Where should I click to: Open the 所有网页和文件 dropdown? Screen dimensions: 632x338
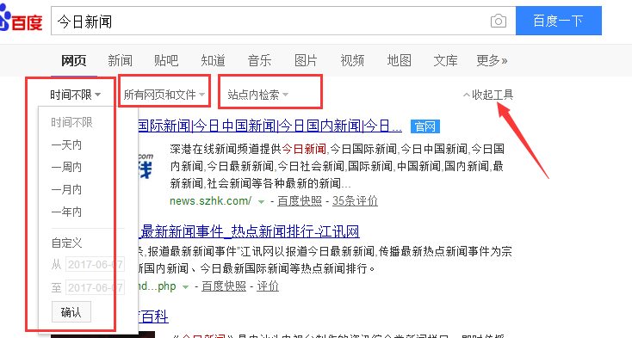coord(164,95)
